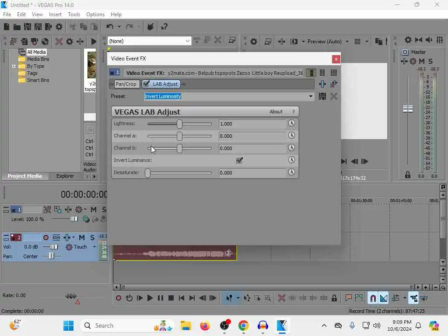The width and height of the screenshot is (448, 336).
Task: Click the Lightness slider handle
Action: coord(179,124)
